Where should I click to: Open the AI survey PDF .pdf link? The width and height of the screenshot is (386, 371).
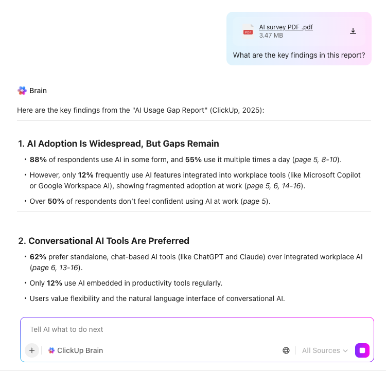point(286,27)
